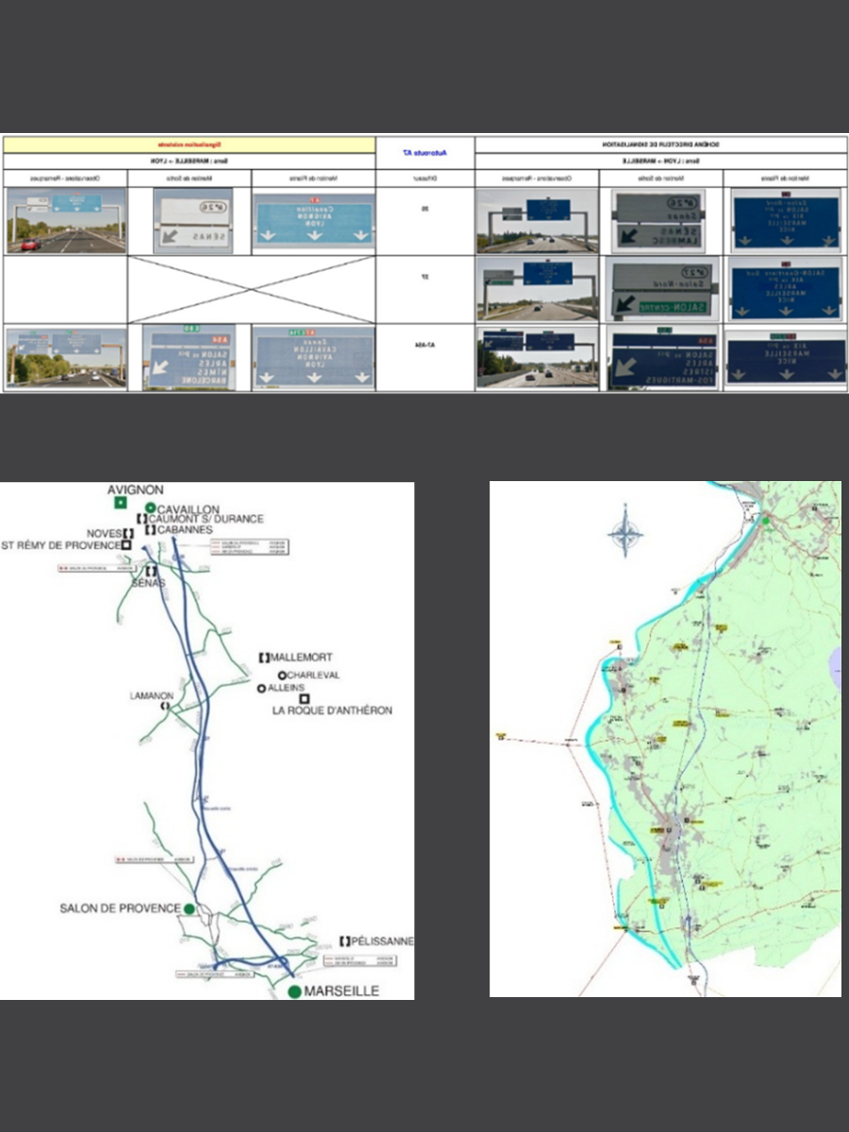Click the SALON-CENTRE exit sign image
Image resolution: width=849 pixels, height=1132 pixels.
pyautogui.click(x=661, y=290)
